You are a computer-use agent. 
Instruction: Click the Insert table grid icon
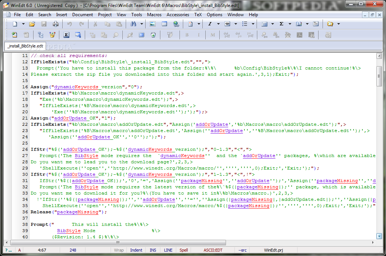pyautogui.click(x=164, y=24)
